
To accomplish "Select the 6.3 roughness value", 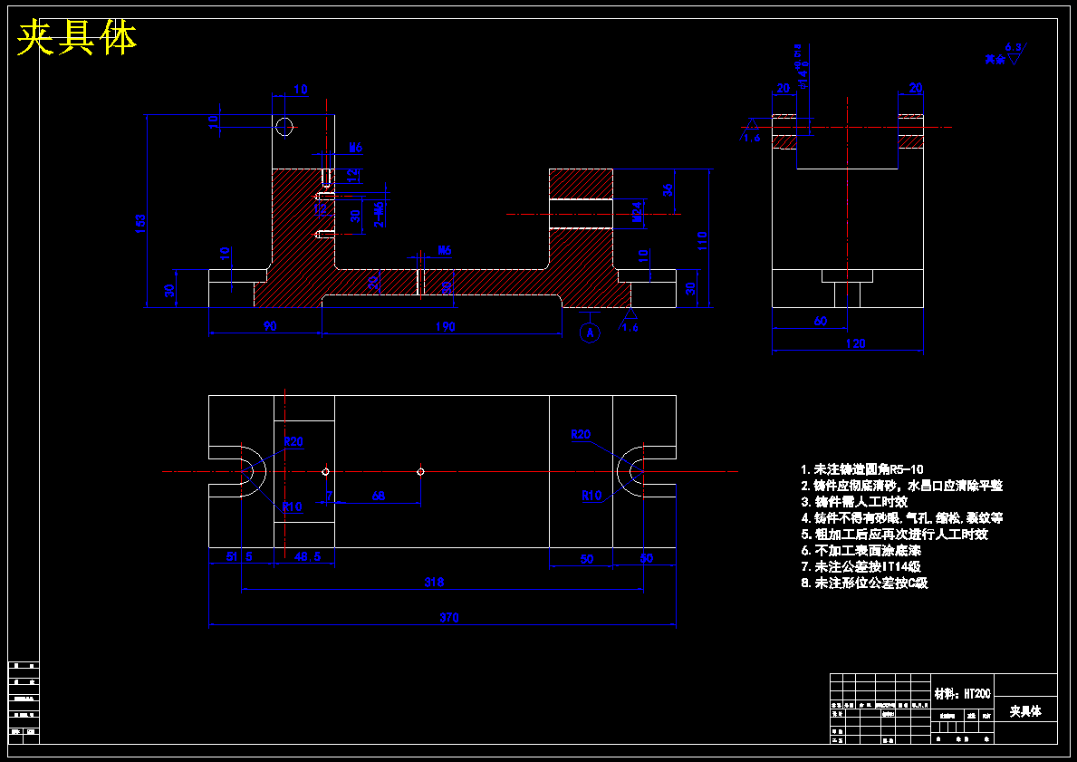I will [x=1013, y=47].
